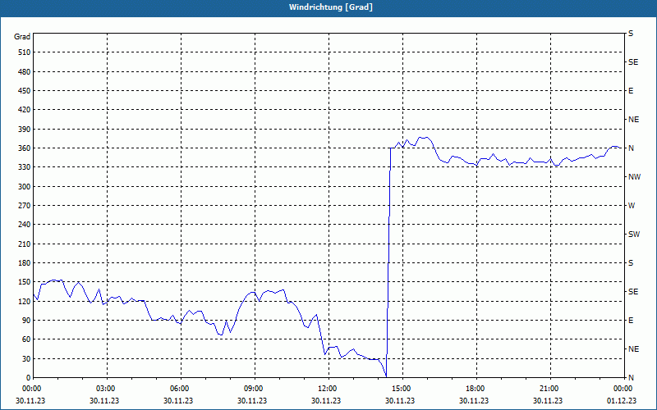Click the N compass label on 360 gridline
This screenshot has width=657, height=410.
coord(631,148)
